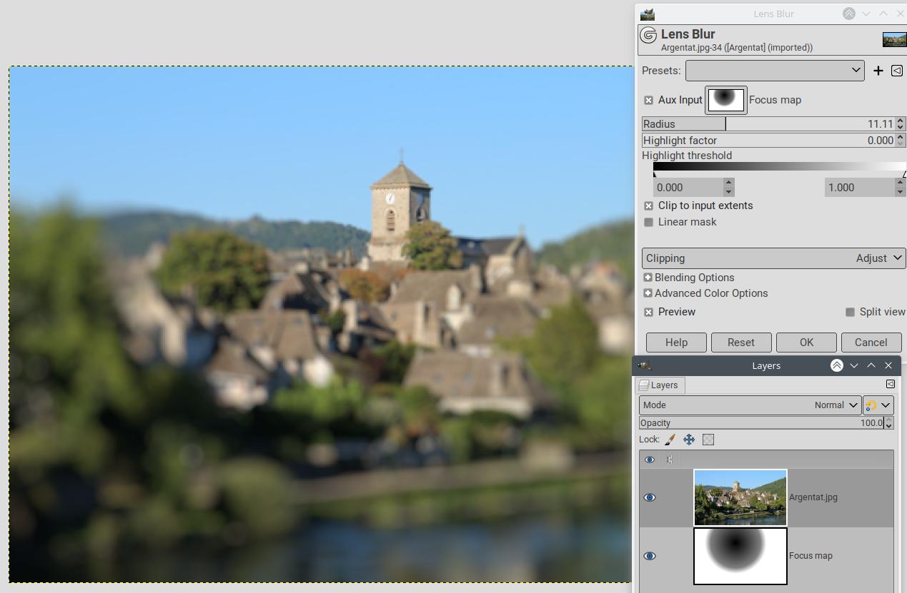Adjust the Radius slider
The height and width of the screenshot is (593, 907).
tap(768, 123)
